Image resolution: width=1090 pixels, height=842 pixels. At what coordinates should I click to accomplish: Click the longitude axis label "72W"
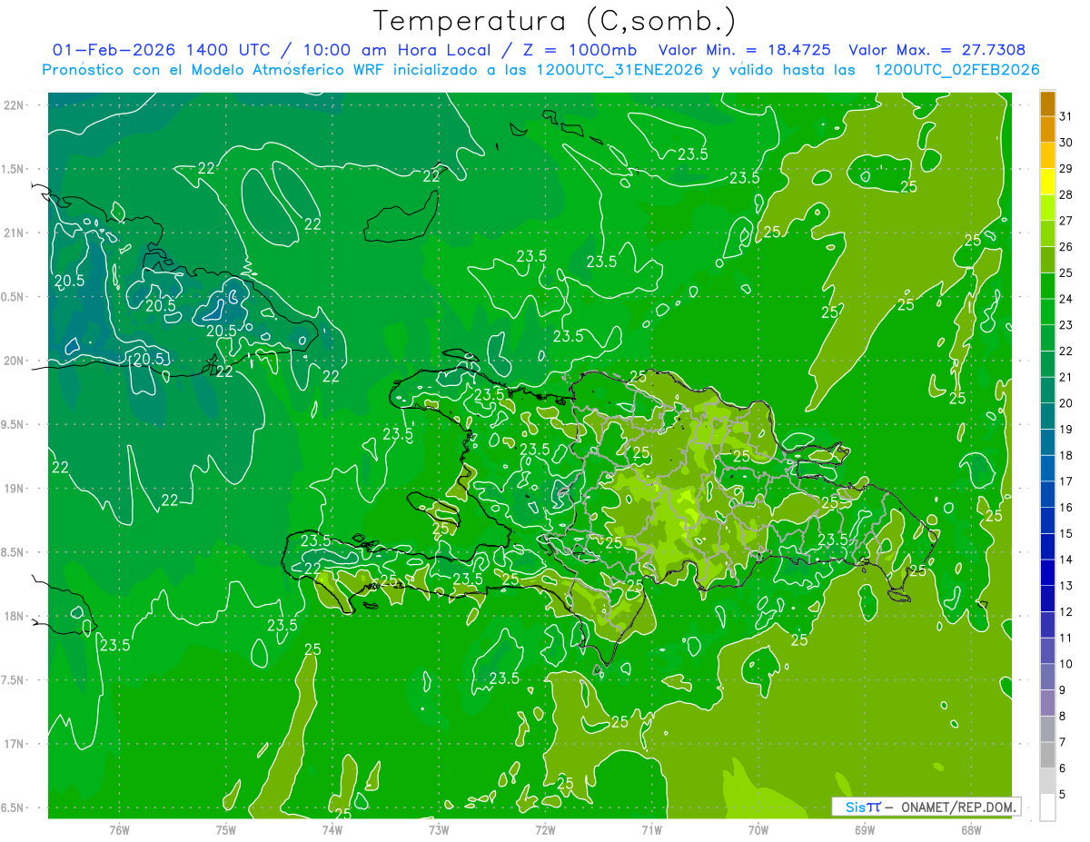pos(545,829)
